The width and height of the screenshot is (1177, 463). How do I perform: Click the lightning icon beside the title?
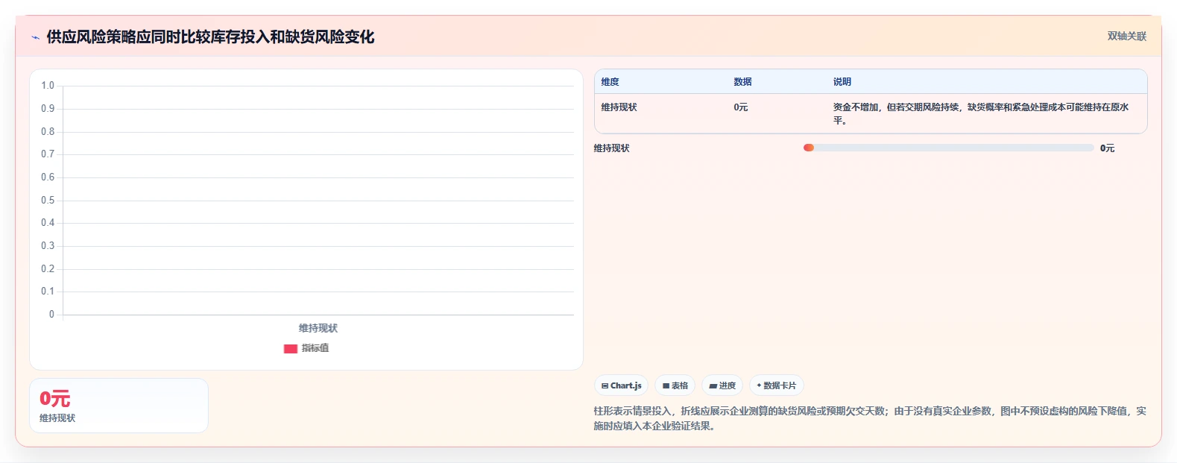click(x=35, y=37)
